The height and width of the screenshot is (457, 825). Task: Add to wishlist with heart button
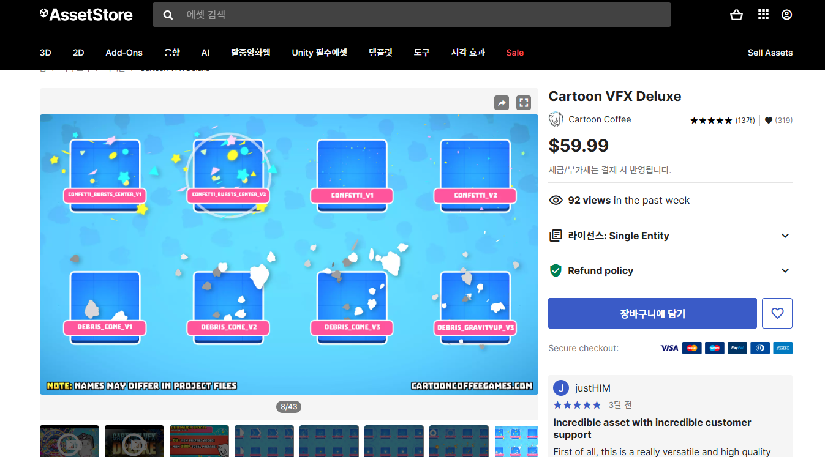tap(777, 313)
